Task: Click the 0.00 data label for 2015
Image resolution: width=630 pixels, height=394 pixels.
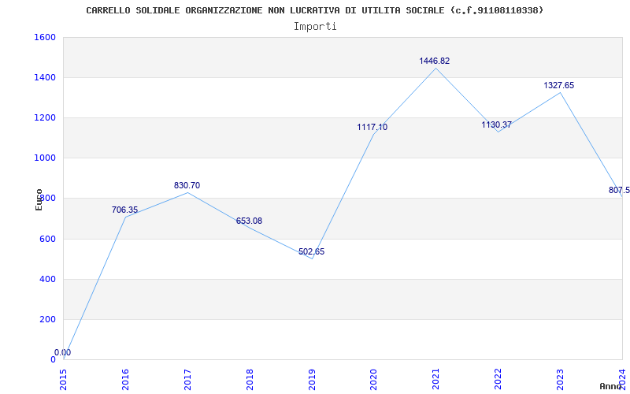Action: [63, 352]
